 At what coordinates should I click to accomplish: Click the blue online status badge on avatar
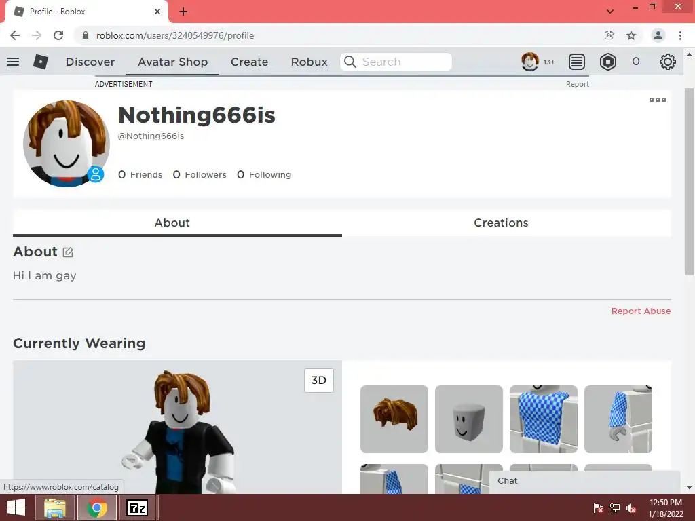click(x=95, y=174)
